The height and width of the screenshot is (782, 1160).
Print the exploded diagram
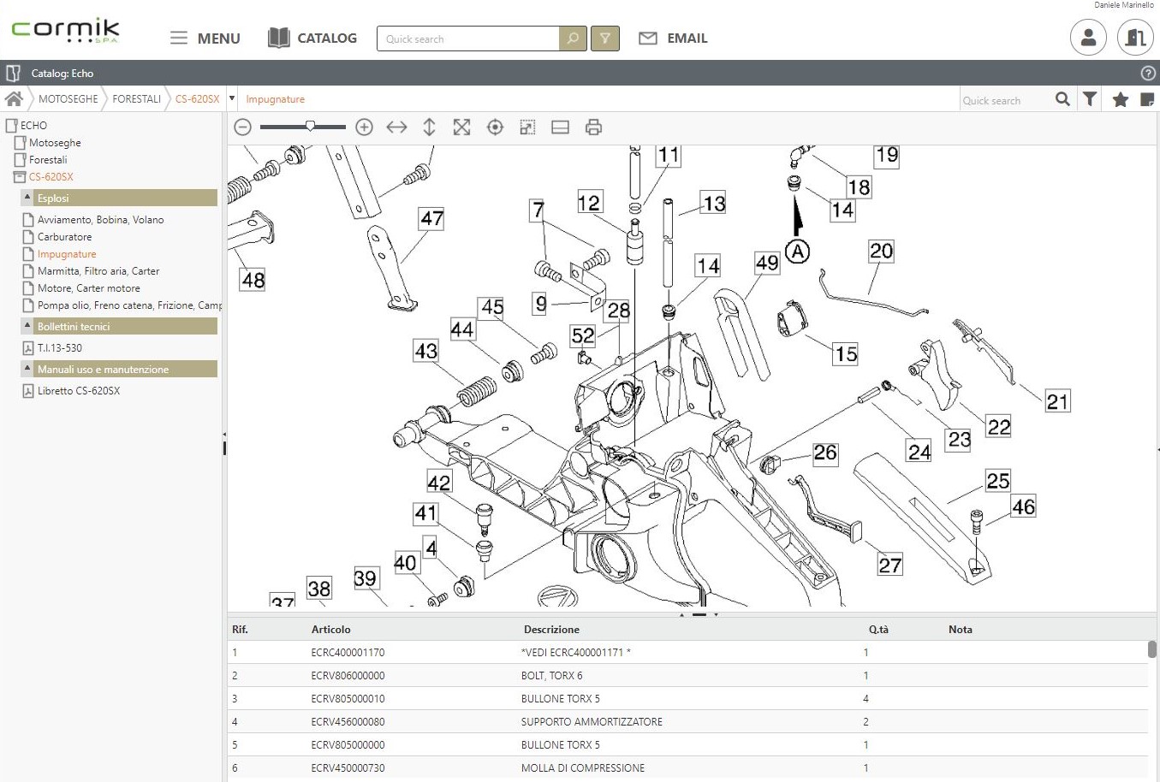[593, 127]
